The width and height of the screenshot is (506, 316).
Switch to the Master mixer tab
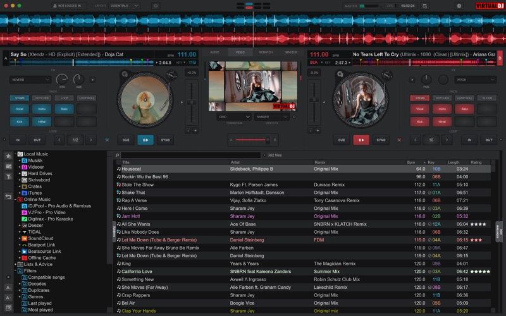point(291,52)
